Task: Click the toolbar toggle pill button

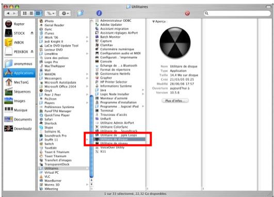Action: coord(268,7)
